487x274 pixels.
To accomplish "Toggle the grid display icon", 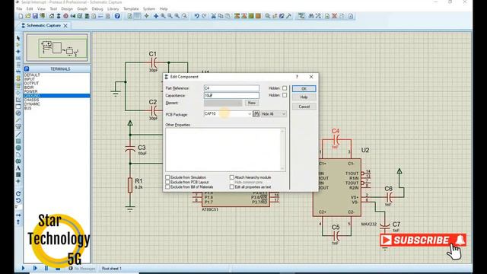I will (x=137, y=16).
